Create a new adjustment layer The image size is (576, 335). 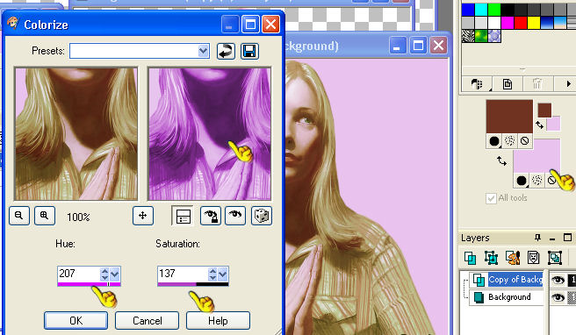pyautogui.click(x=555, y=258)
